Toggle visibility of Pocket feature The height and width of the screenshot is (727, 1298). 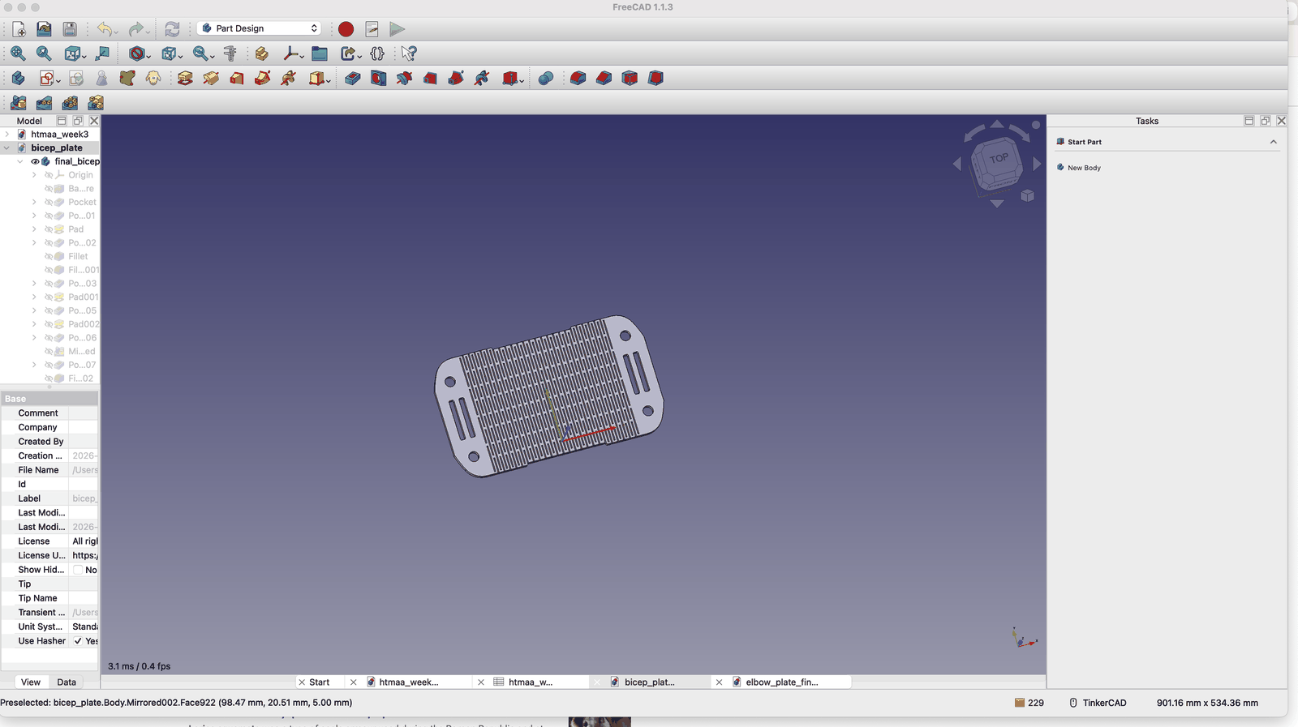[x=49, y=202]
